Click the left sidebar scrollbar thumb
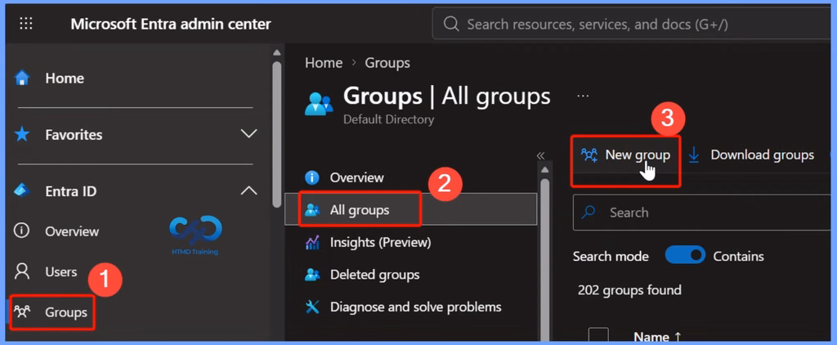837x345 pixels. point(276,134)
